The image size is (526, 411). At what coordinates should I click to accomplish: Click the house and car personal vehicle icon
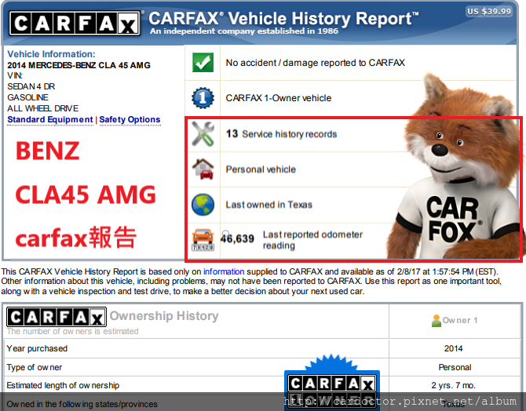(x=203, y=169)
